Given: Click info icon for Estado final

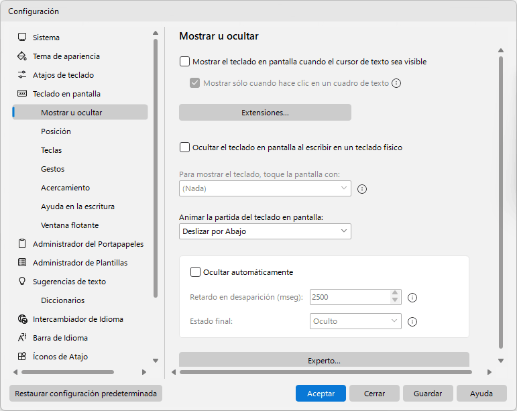Looking at the screenshot, I should 412,322.
